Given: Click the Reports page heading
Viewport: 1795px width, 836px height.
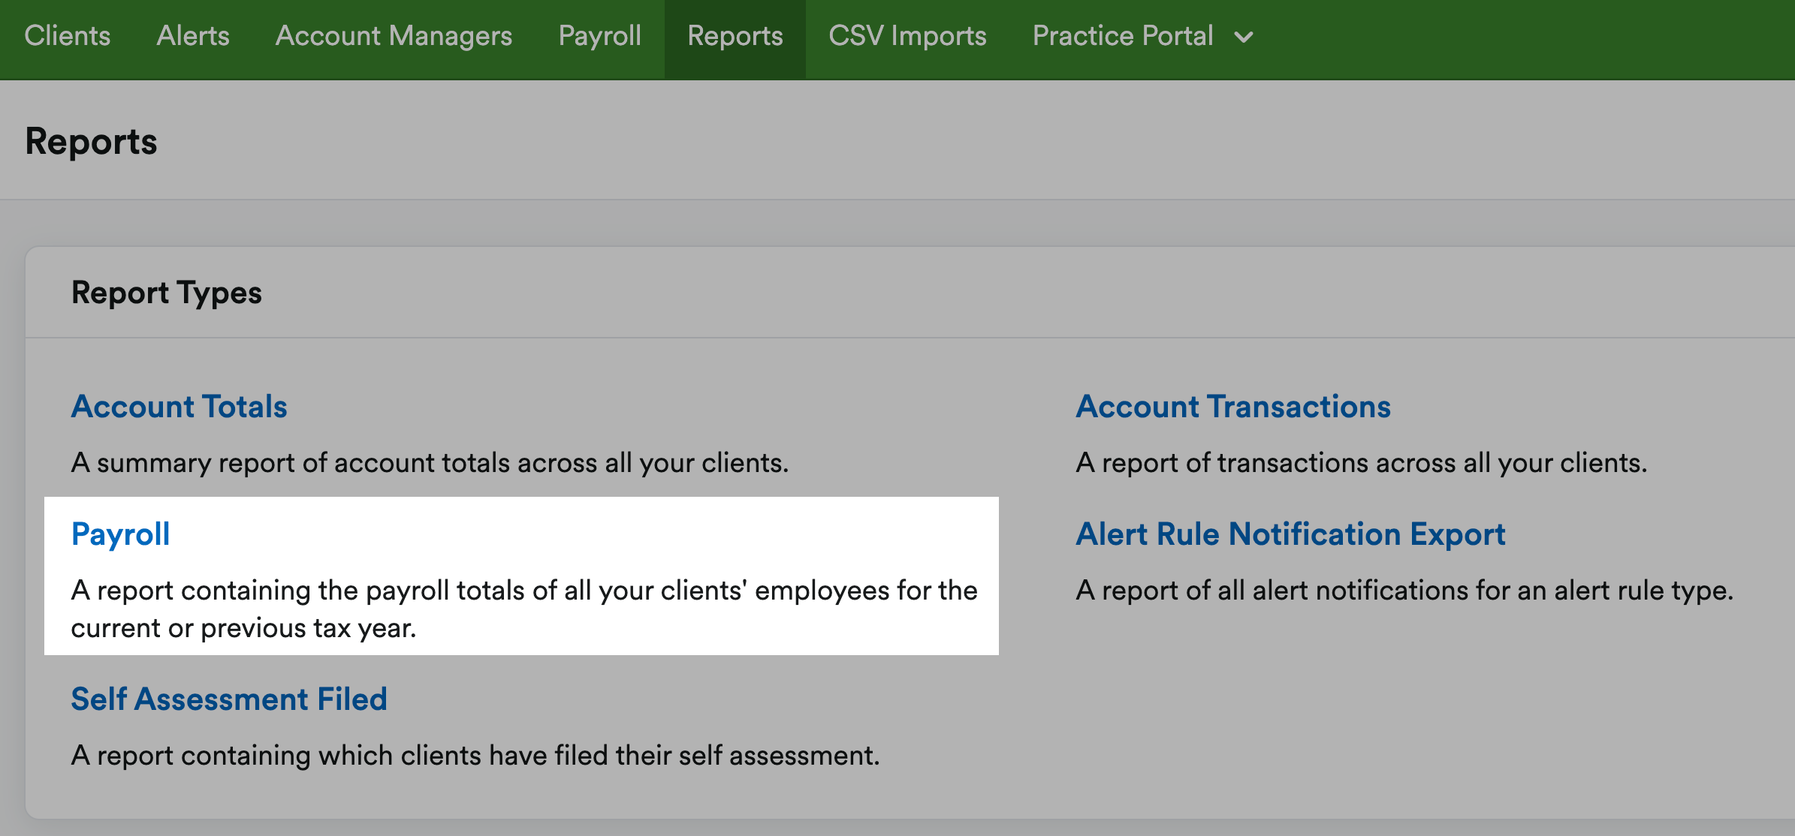Looking at the screenshot, I should click(92, 142).
